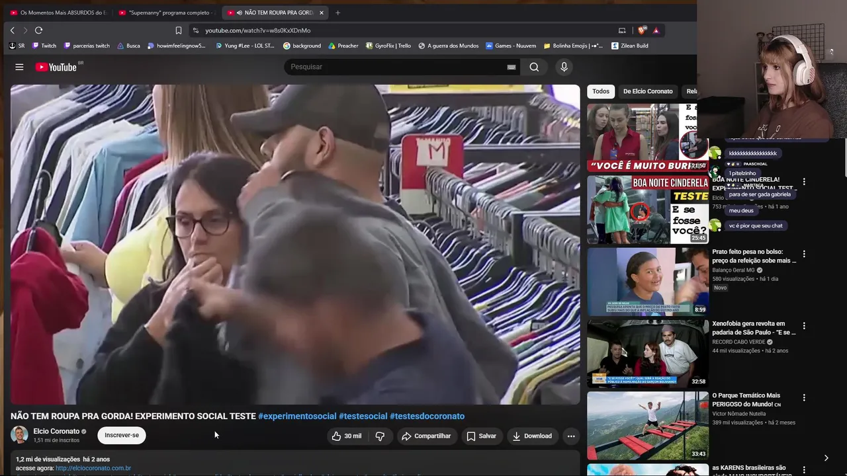Click the #experimentosocial hashtag

[x=297, y=416]
